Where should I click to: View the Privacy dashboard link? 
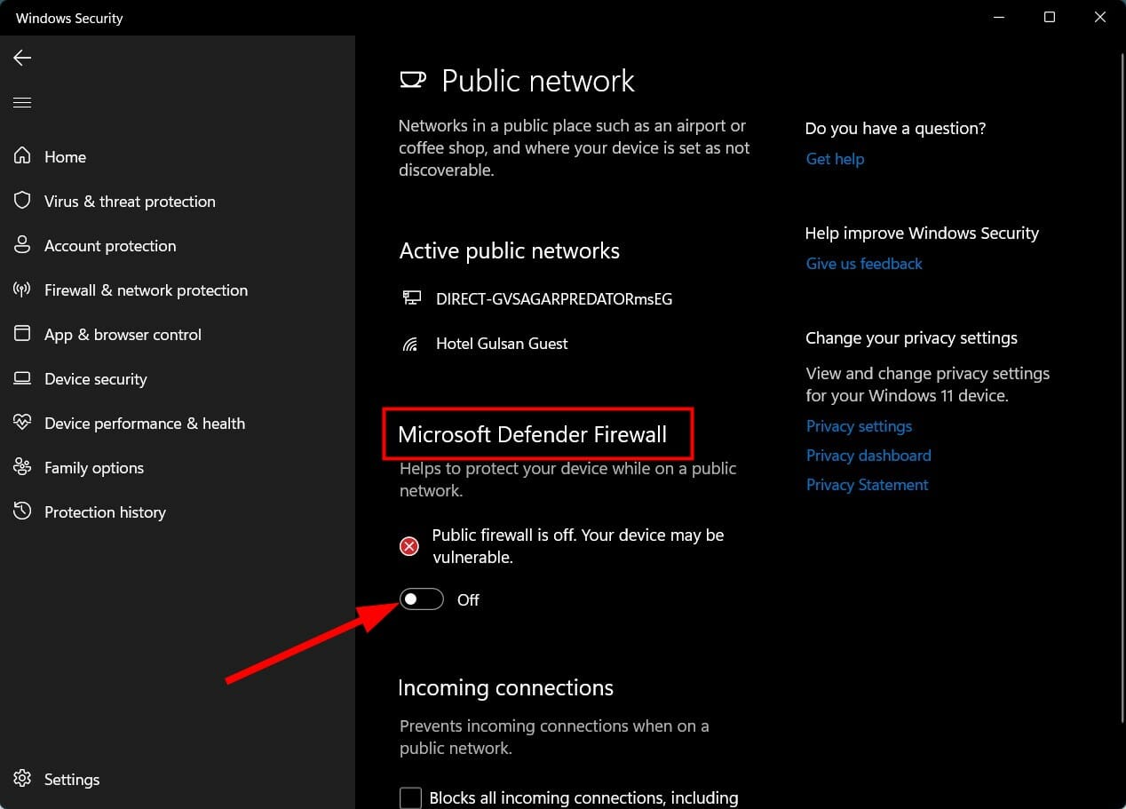(868, 455)
